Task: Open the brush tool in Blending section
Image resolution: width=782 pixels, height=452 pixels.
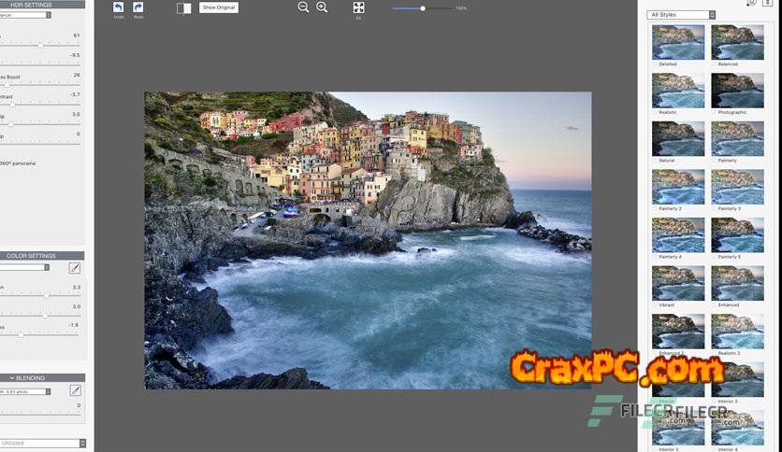Action: [x=75, y=390]
